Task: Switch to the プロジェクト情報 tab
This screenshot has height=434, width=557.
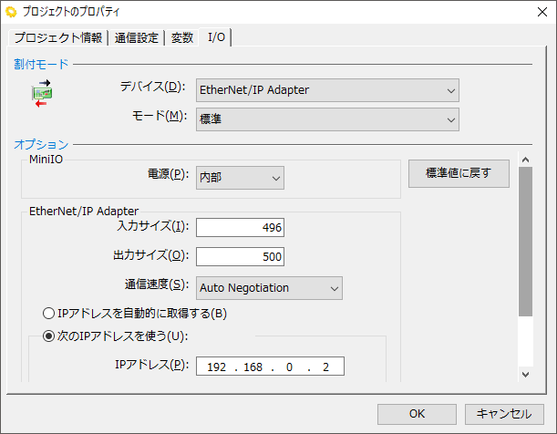Action: click(x=57, y=37)
